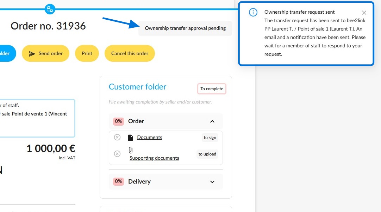Click the document file icon beside Documents
Screen dimensions: 381x212
[130, 138]
